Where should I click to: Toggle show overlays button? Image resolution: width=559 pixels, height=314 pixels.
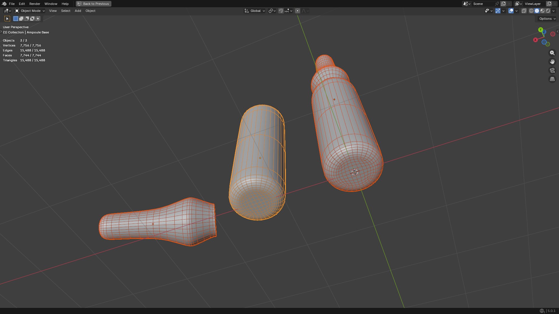click(511, 11)
